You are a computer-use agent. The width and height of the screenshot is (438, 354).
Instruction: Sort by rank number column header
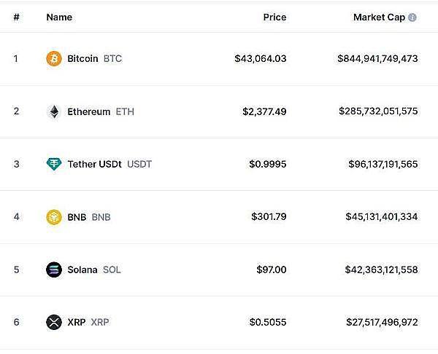[x=16, y=17]
